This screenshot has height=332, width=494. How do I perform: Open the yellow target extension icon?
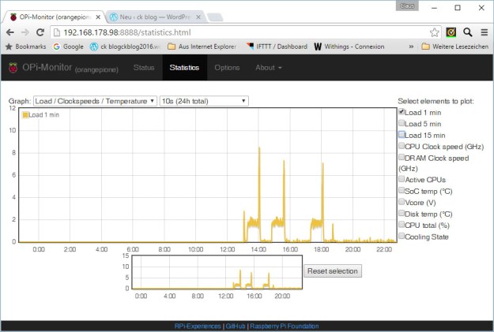coord(451,32)
